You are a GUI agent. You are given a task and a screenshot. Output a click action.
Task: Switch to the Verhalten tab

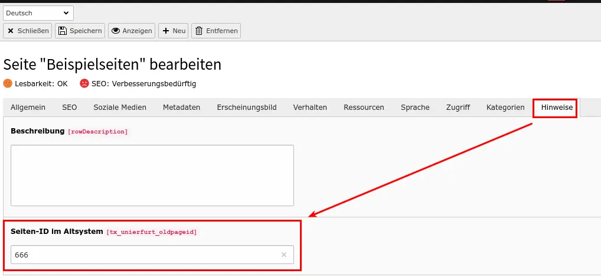[310, 108]
